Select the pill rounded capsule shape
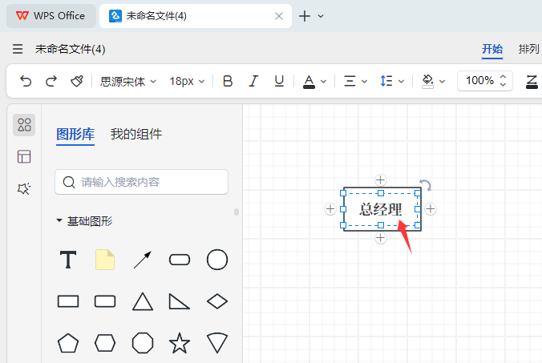The image size is (542, 363). [180, 260]
